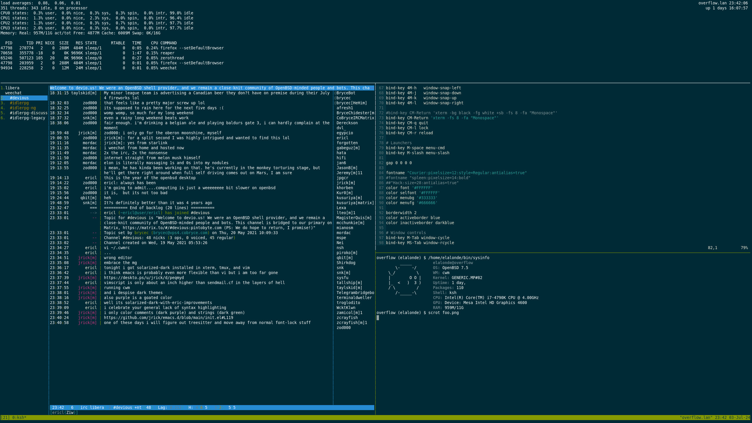Screen dimensions: 752x423
Task: Open the deskto.ps link from jrick[m]
Action: click(x=144, y=278)
